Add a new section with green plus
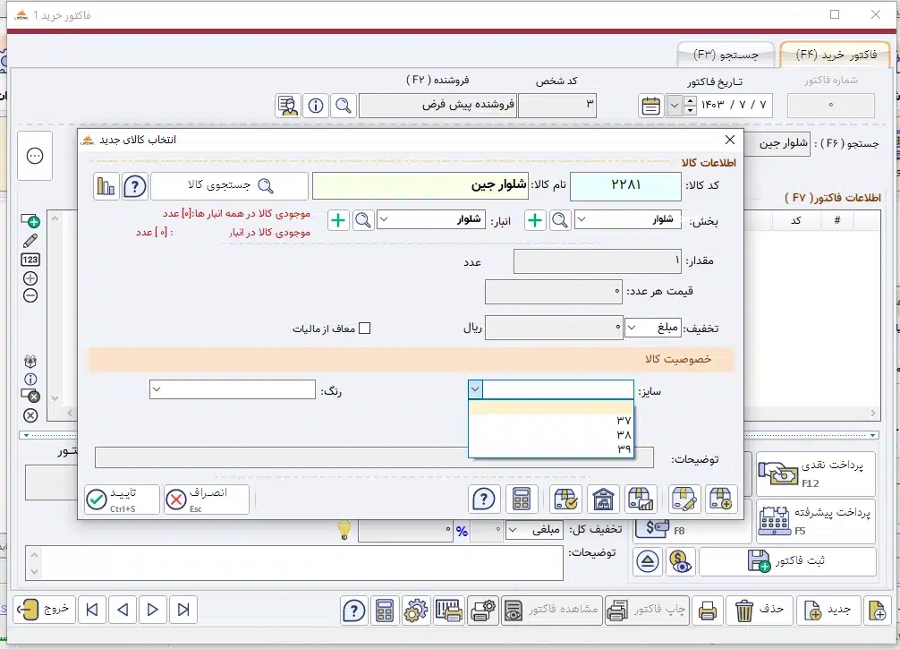900x649 pixels. click(535, 220)
